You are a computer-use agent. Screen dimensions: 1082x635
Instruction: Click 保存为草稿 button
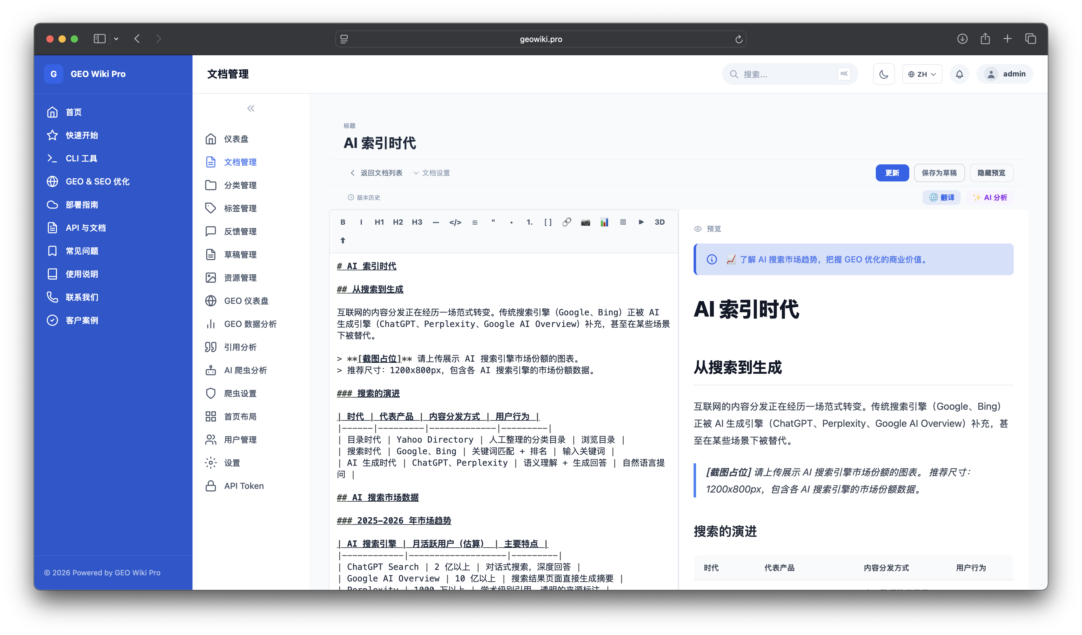[x=939, y=173]
